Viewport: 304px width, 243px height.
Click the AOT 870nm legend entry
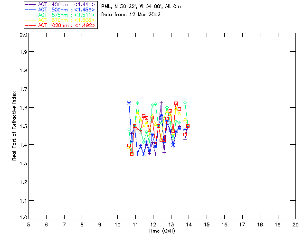pos(60,20)
